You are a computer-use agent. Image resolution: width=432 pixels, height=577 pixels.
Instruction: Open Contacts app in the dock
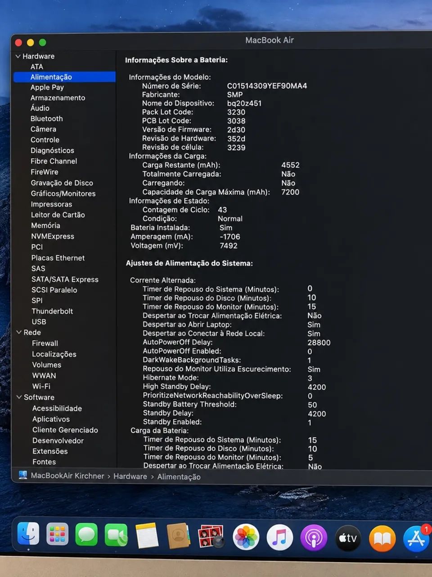click(x=178, y=536)
